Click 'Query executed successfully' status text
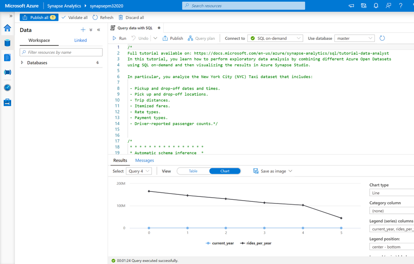This screenshot has height=264, width=414. click(155, 261)
